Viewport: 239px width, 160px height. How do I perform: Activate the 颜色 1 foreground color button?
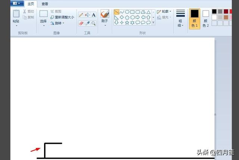[195, 18]
